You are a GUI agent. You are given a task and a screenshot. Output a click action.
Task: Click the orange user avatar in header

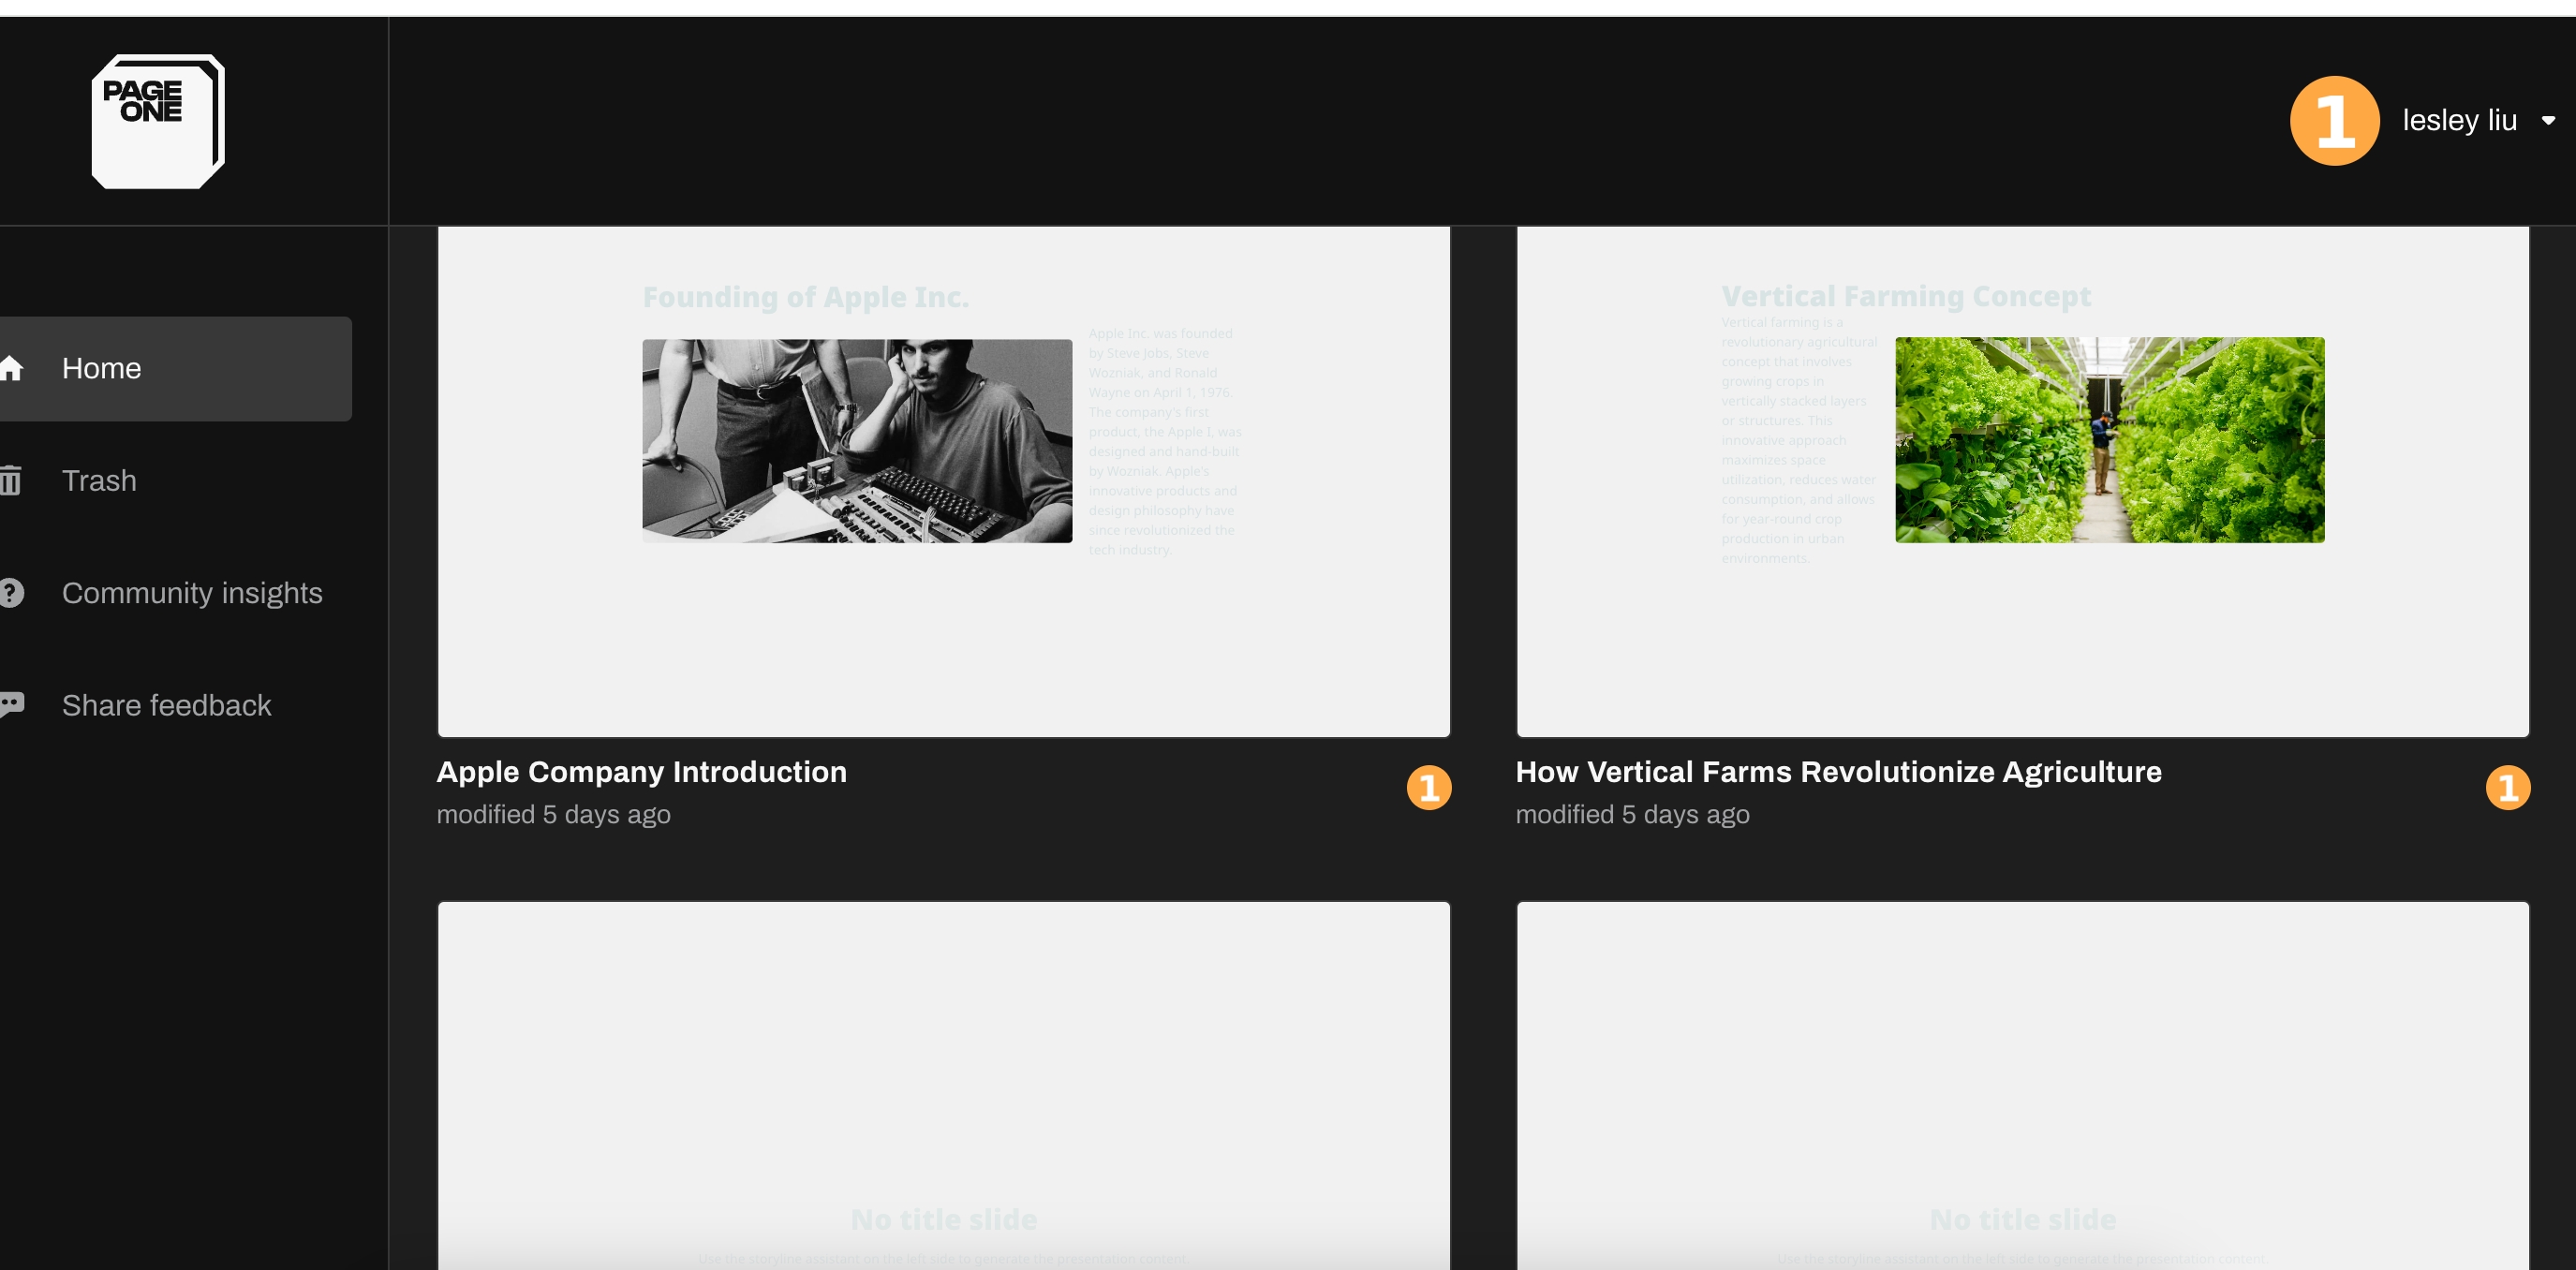[2334, 121]
